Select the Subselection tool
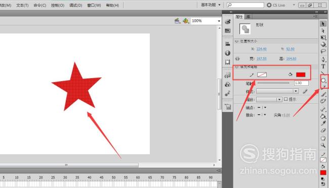Image resolution: width=329 pixels, height=188 pixels. [x=323, y=31]
